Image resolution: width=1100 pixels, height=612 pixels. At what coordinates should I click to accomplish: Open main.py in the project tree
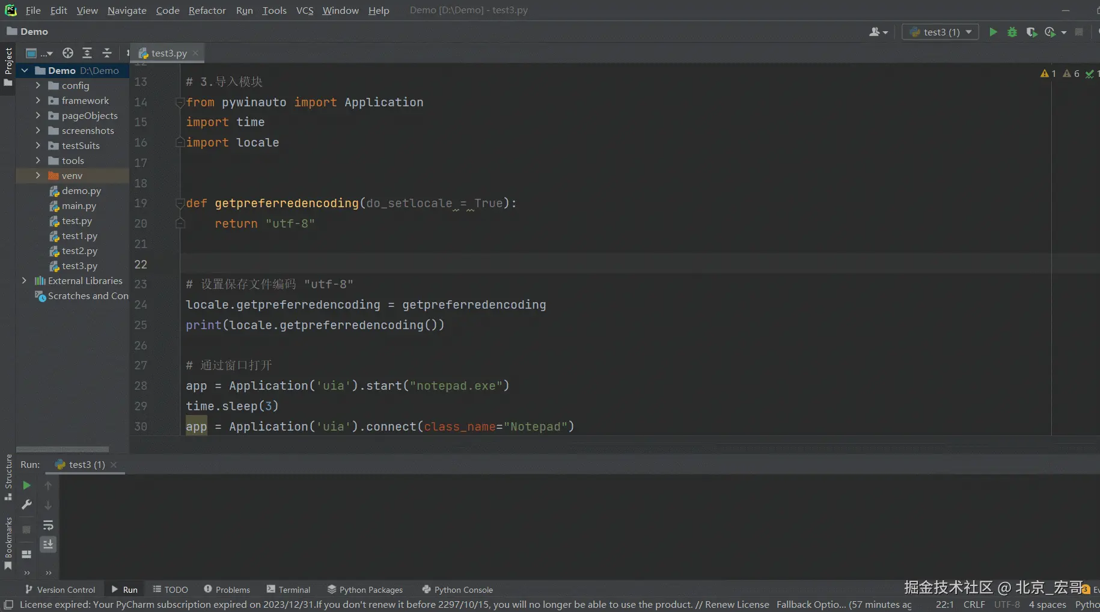click(x=79, y=206)
